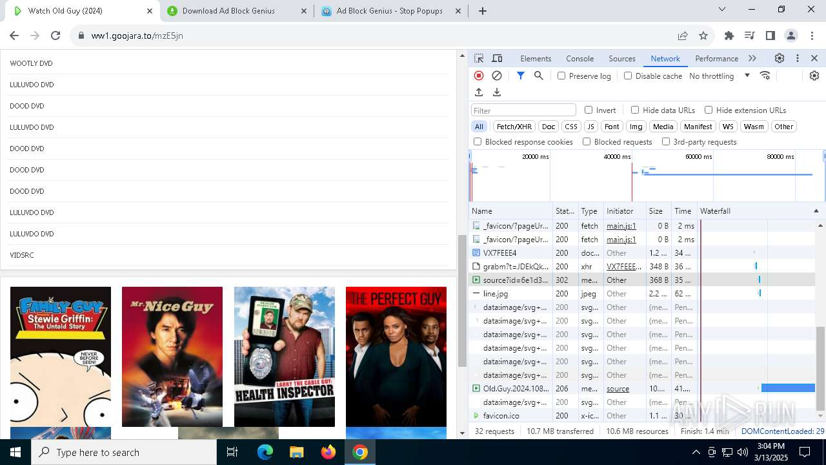Open new tab plus button
The image size is (826, 465).
click(483, 11)
